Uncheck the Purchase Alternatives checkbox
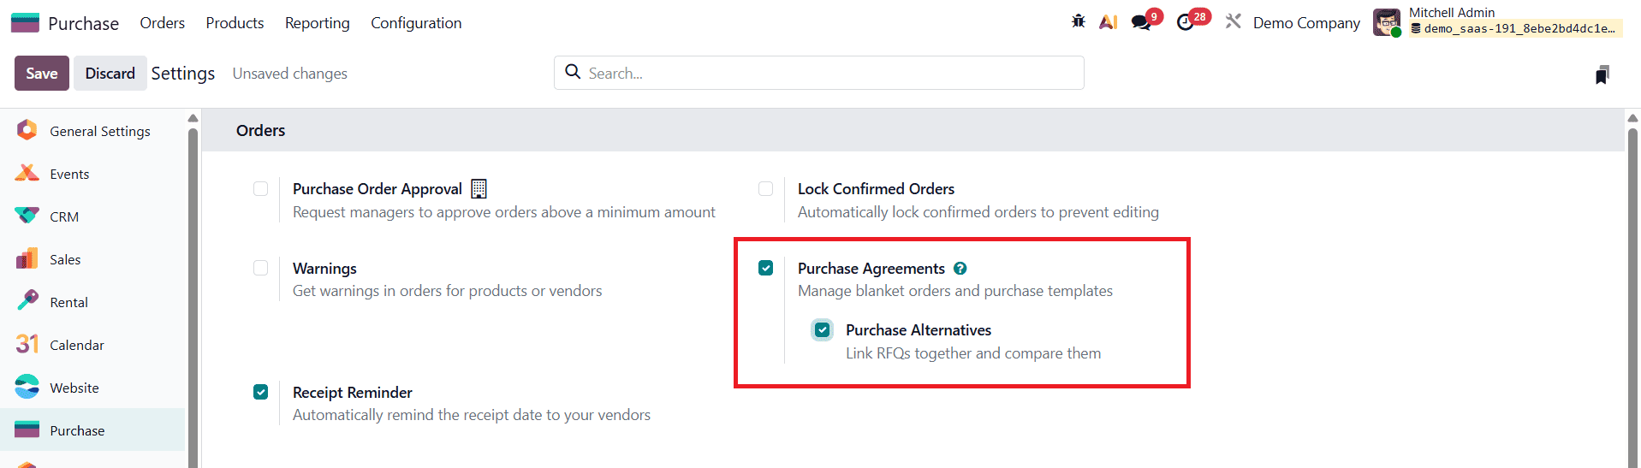This screenshot has width=1641, height=468. tap(823, 330)
